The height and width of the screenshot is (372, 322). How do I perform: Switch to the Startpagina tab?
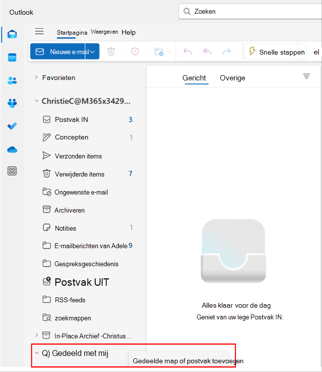[x=72, y=33]
